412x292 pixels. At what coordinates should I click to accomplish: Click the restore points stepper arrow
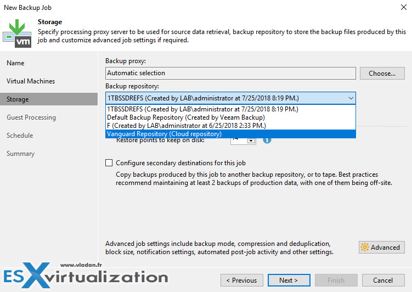251,141
